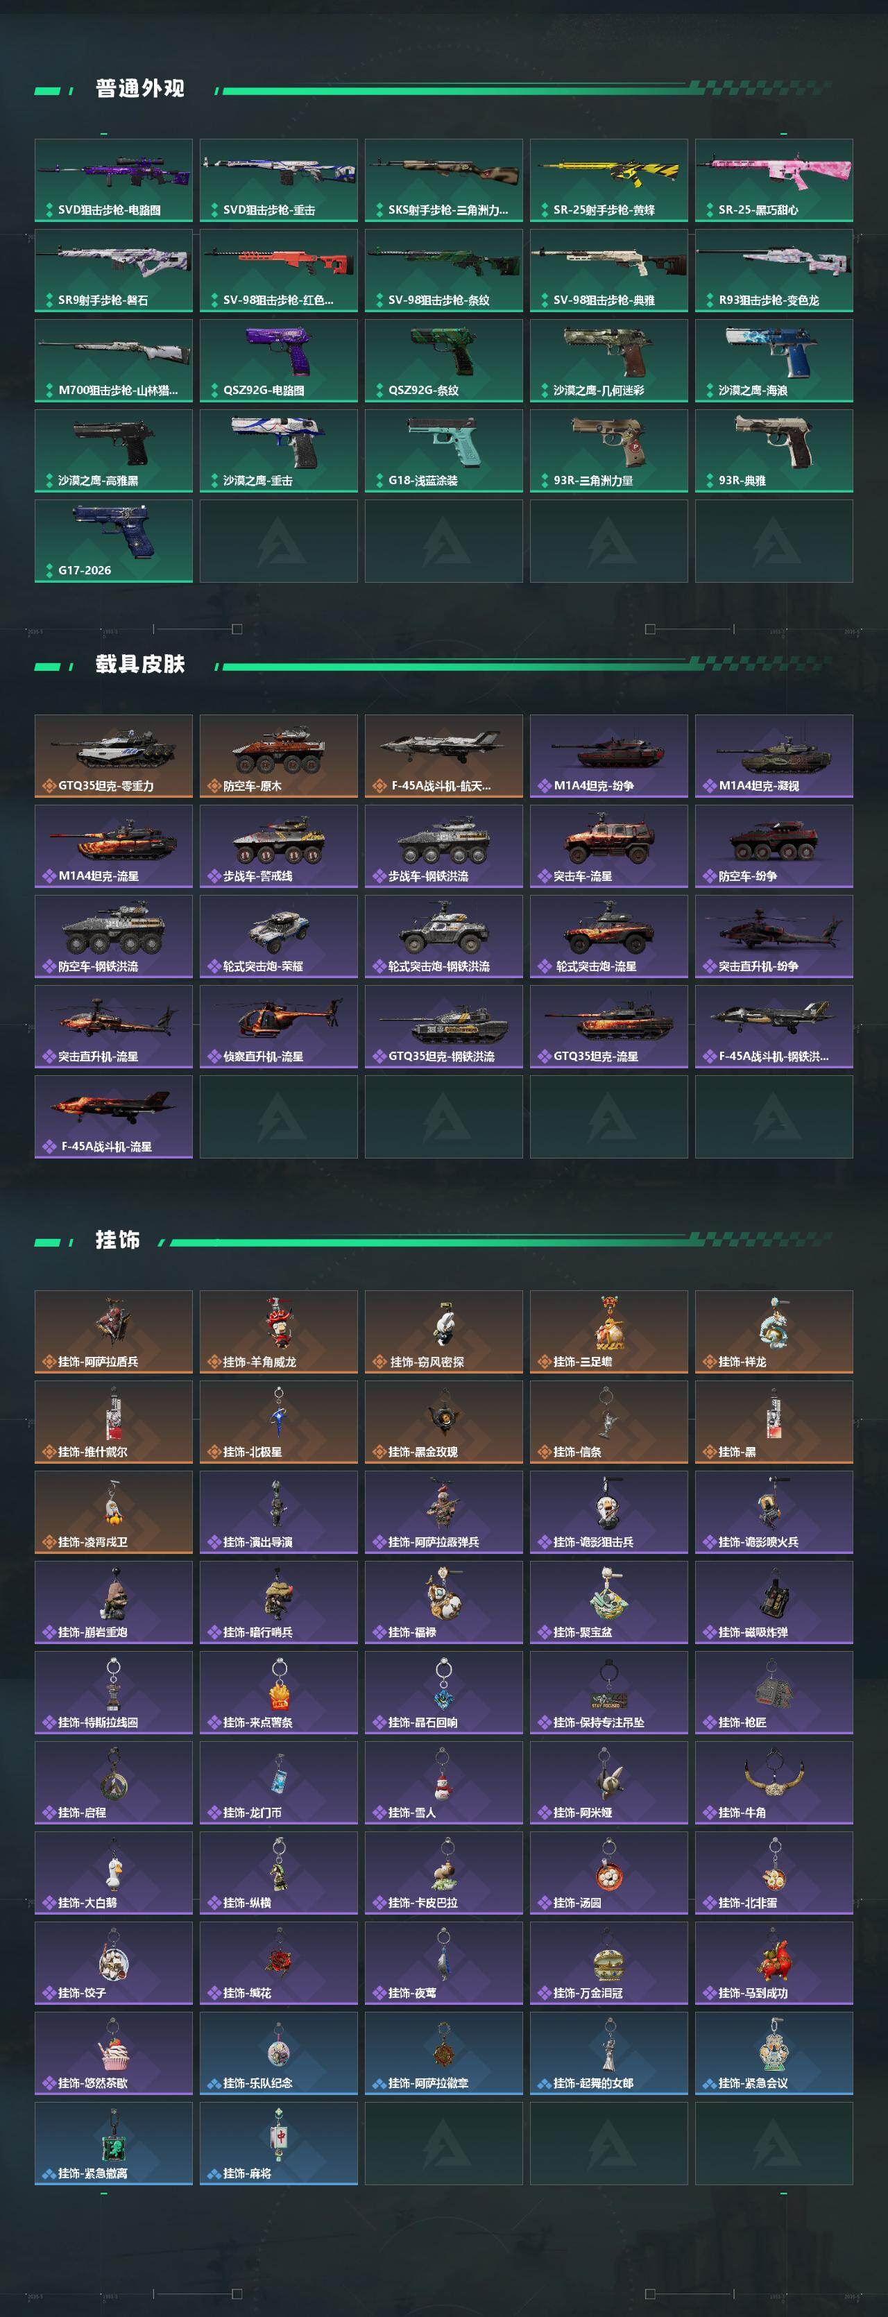This screenshot has height=2317, width=888.
Task: Open the 挂饰-大白鹅 goose charm
Action: [113, 1872]
